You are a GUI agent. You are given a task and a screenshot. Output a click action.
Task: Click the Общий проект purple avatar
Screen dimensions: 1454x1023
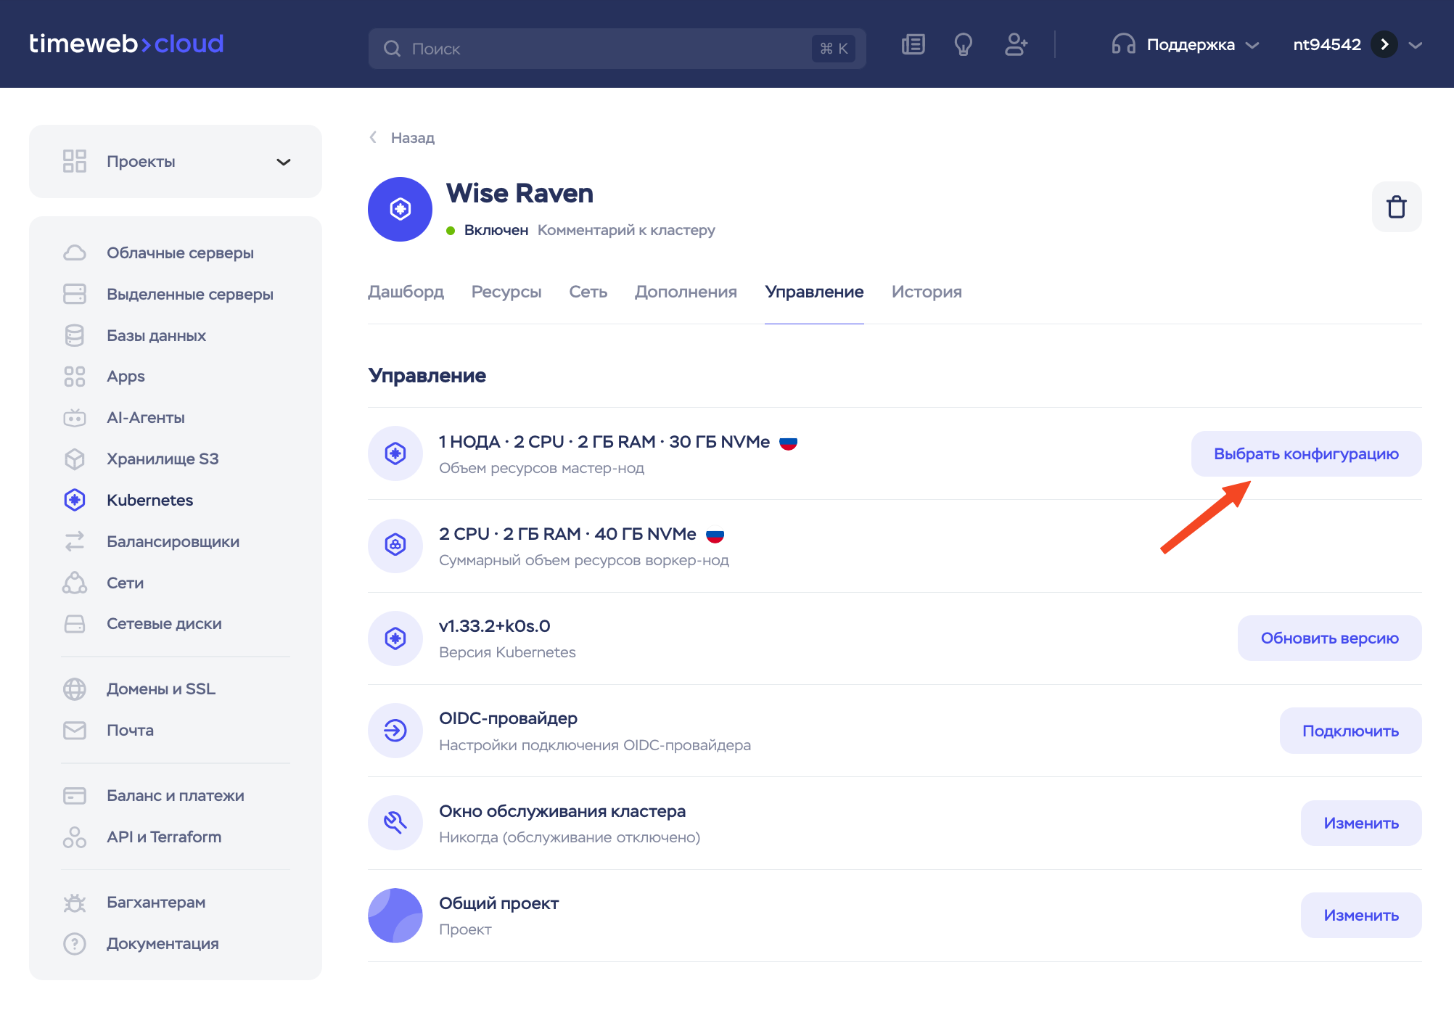pyautogui.click(x=395, y=916)
